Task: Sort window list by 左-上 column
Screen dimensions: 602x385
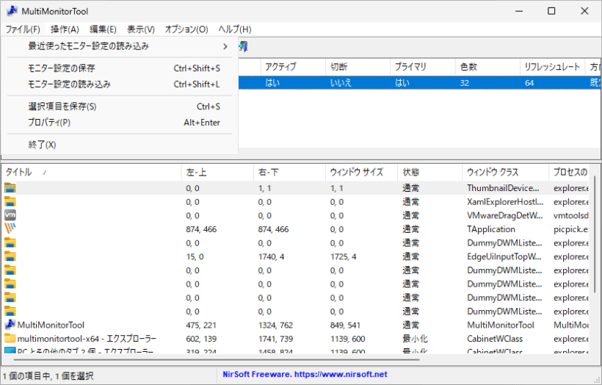Action: pos(217,172)
